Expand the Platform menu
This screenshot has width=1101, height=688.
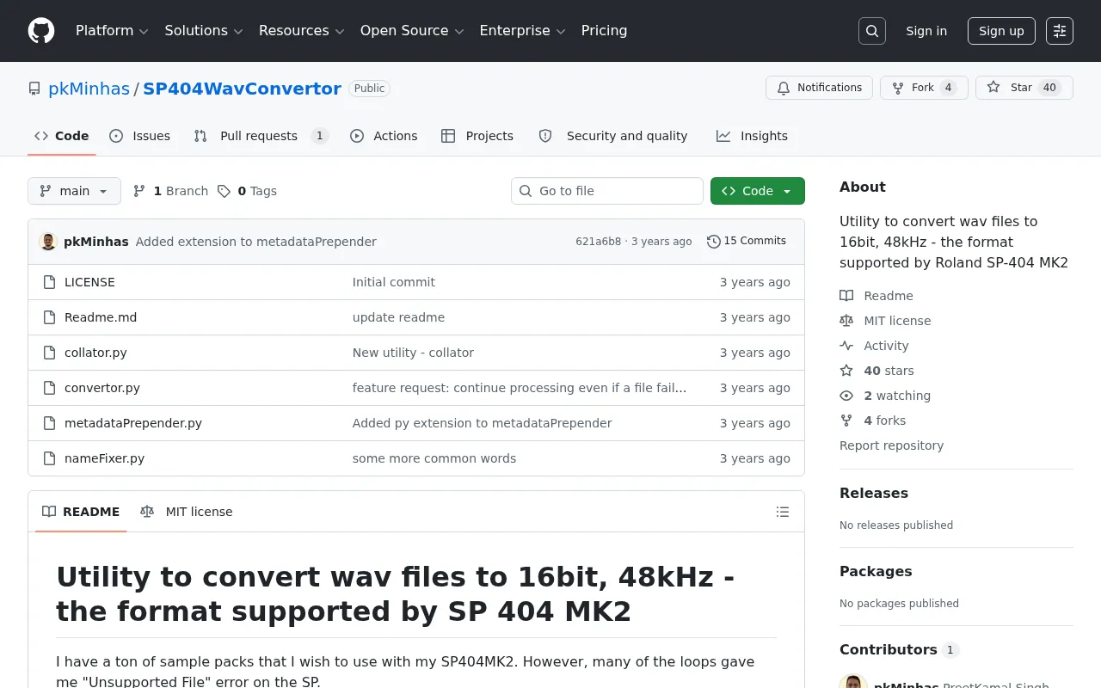click(x=112, y=31)
